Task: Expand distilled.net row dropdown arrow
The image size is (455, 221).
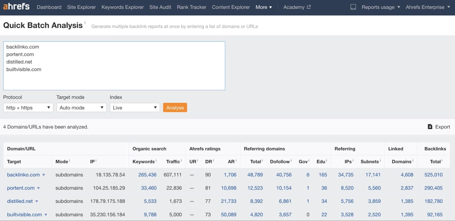Action: (37, 202)
